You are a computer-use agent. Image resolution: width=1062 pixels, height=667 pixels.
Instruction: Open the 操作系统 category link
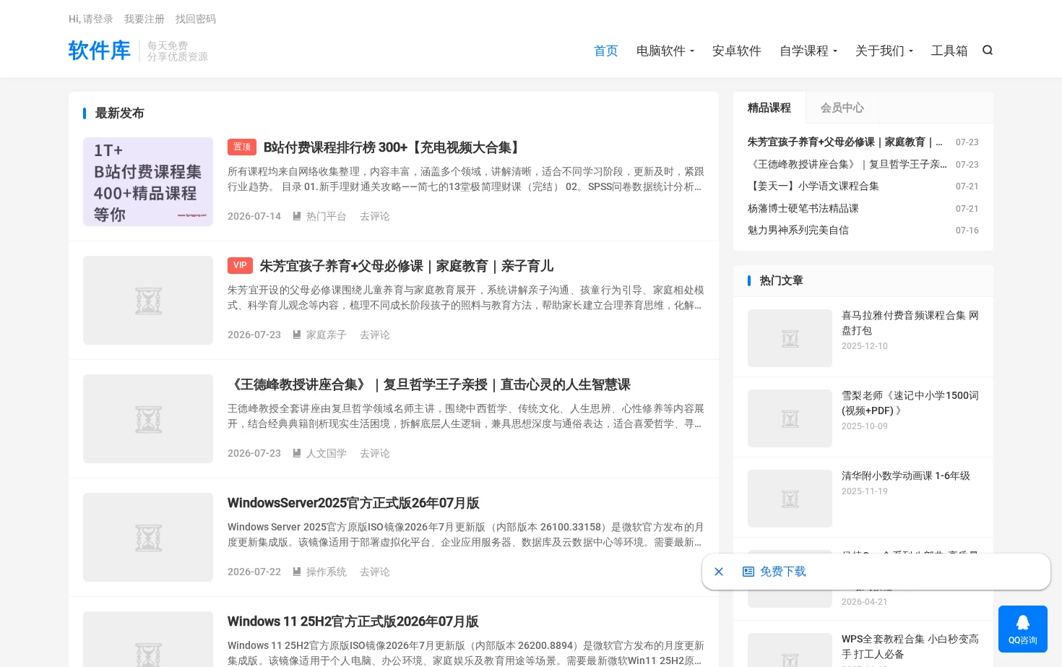327,572
